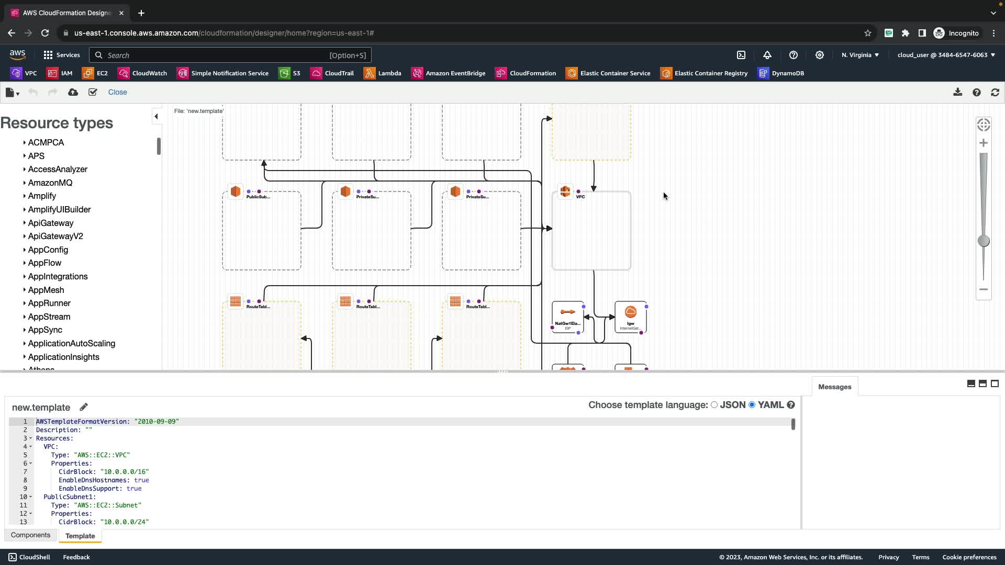Viewport: 1005px width, 565px height.
Task: Select the Igw internet gateway resource icon
Action: (x=631, y=312)
